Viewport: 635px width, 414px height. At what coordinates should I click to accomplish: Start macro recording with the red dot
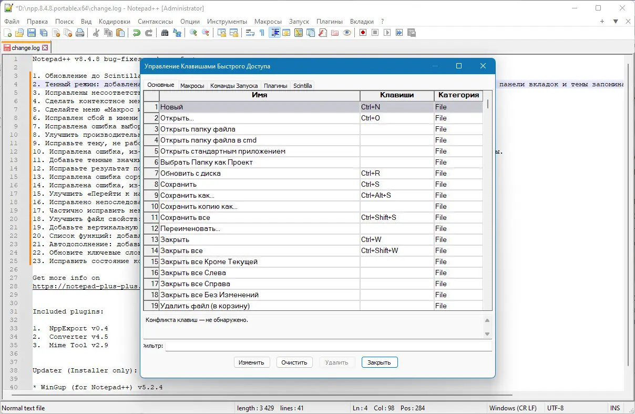[363, 33]
